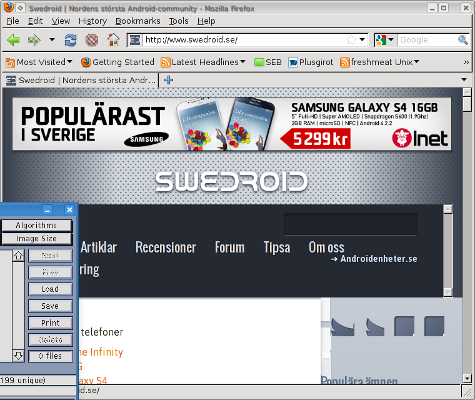Click the 0 files button
This screenshot has height=400, width=475.
click(x=50, y=356)
